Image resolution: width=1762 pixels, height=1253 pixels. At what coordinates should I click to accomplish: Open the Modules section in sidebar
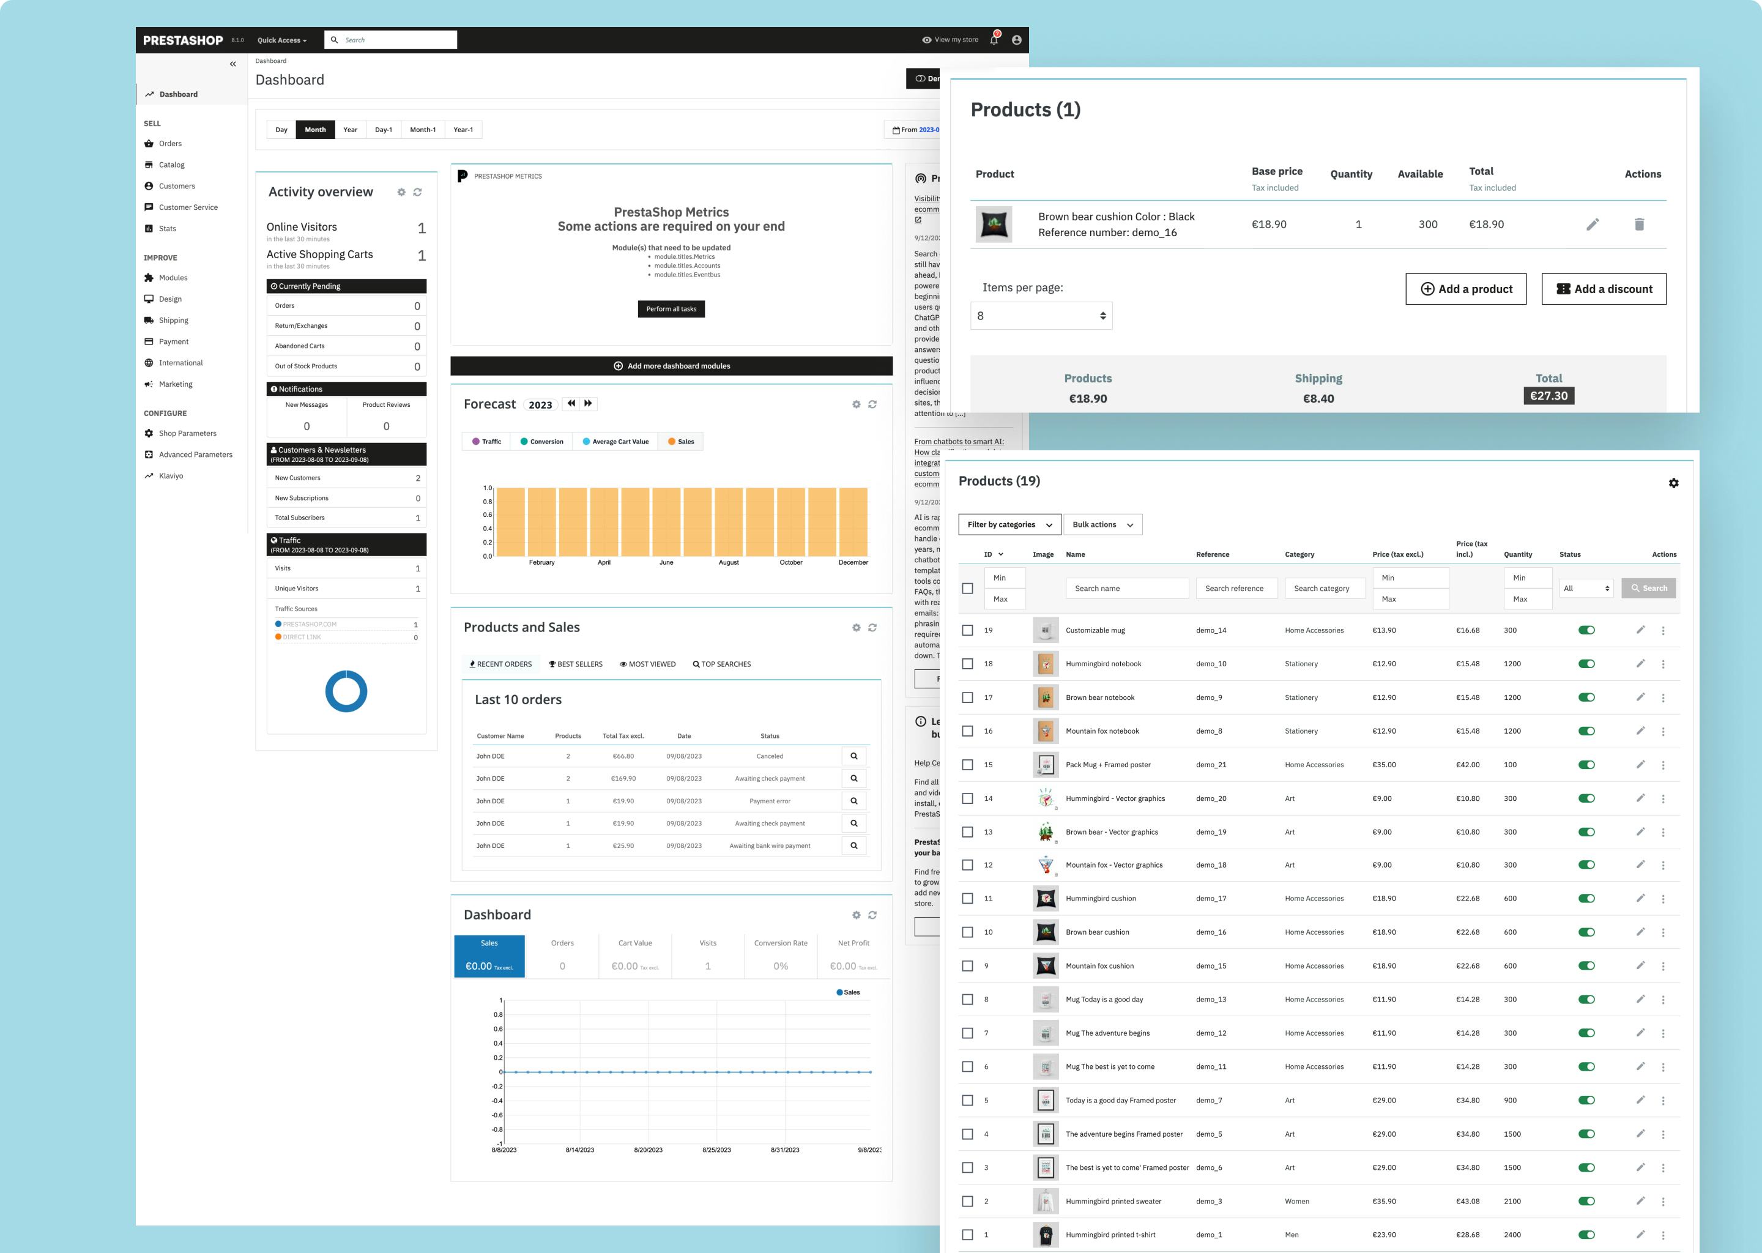(x=173, y=278)
